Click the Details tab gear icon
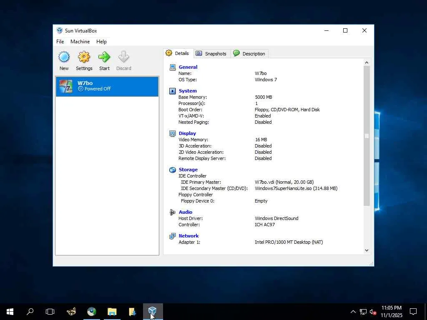This screenshot has height=320, width=427. tap(169, 53)
